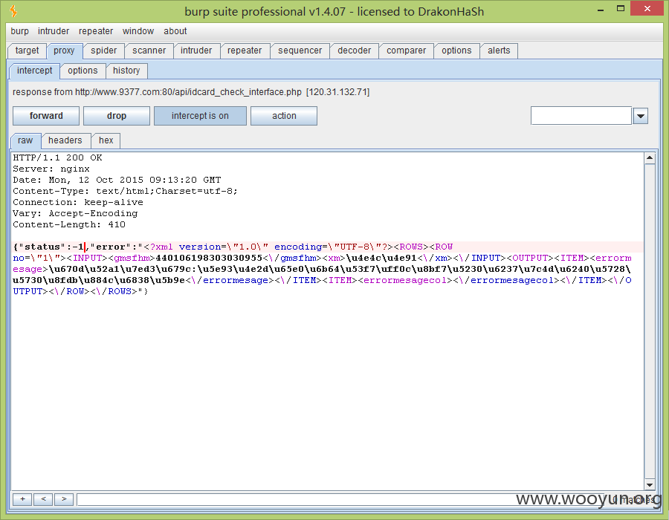
Task: Click the Connection: keep-alive header line
Action: [x=78, y=202]
